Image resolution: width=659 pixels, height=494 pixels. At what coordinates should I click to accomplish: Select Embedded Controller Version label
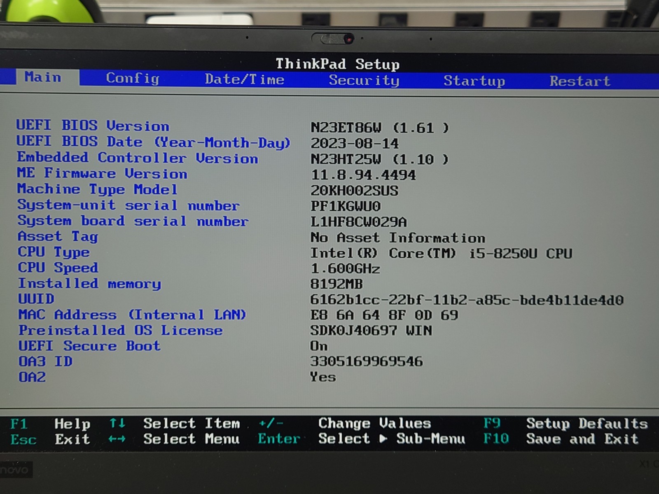click(x=138, y=158)
